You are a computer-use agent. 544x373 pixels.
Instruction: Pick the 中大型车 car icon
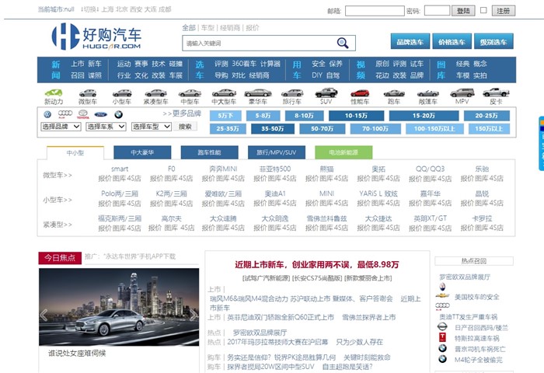click(x=224, y=92)
